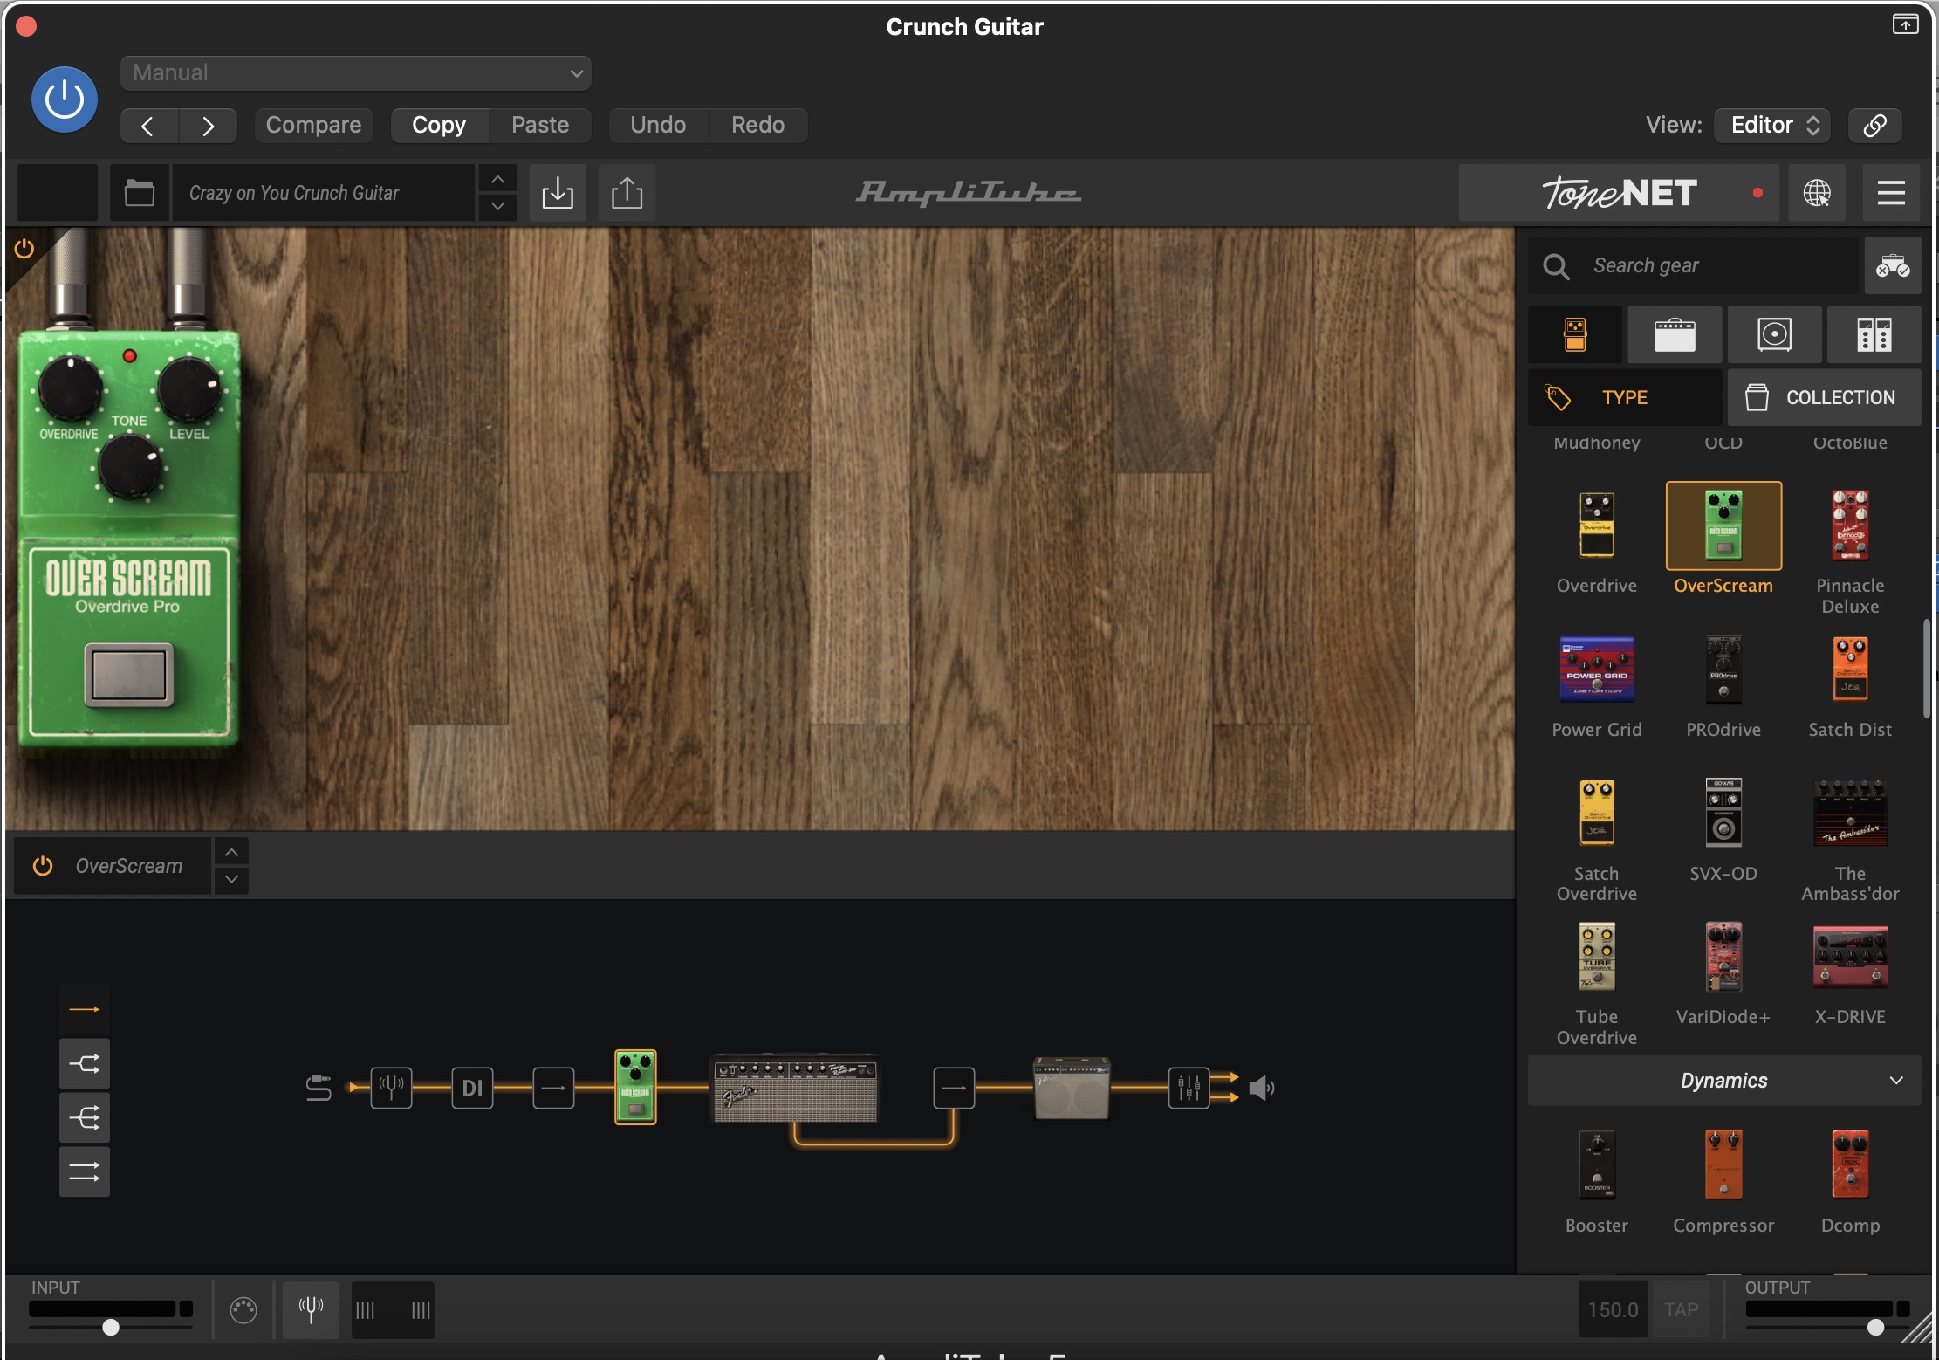Image resolution: width=1939 pixels, height=1360 pixels.
Task: Switch to the COLLECTION filter tab
Action: [1824, 397]
